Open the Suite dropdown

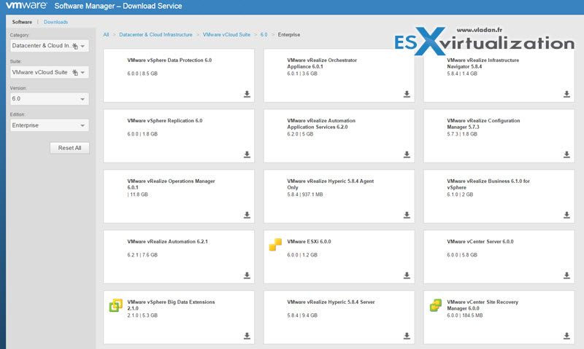pyautogui.click(x=82, y=72)
